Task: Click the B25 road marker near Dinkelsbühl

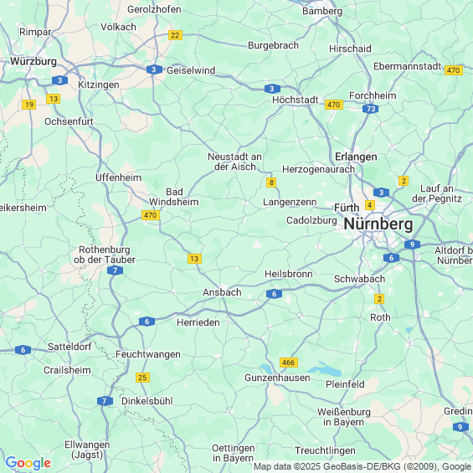Action: click(x=142, y=378)
